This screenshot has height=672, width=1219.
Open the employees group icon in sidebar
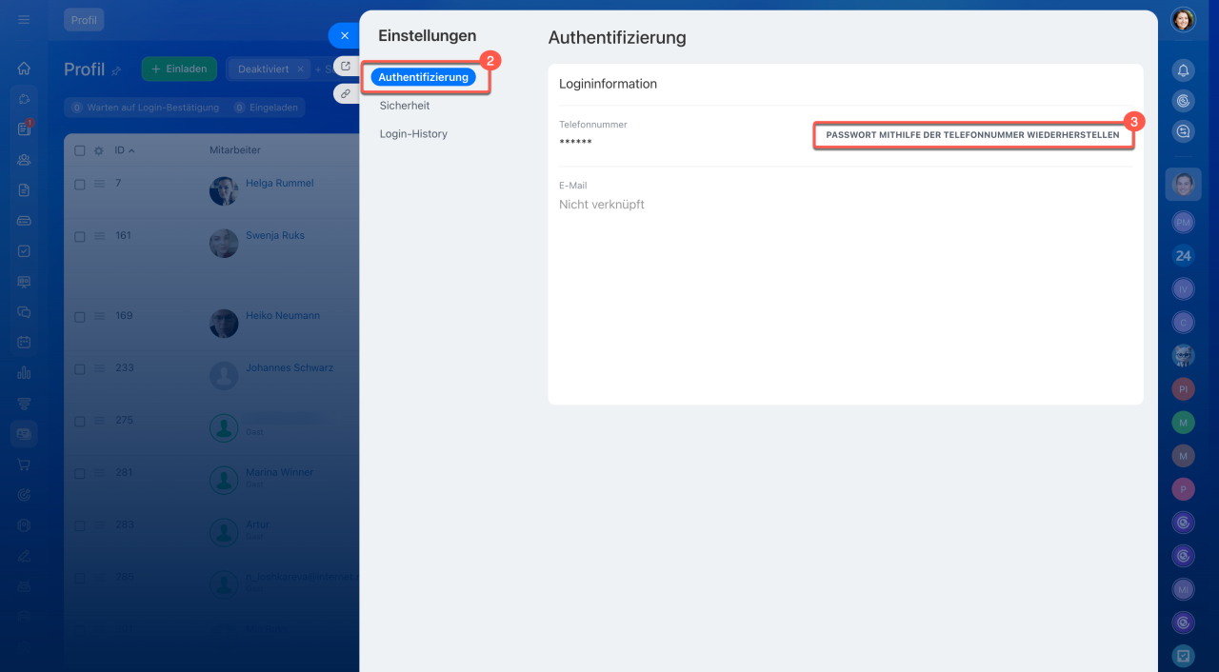click(24, 160)
